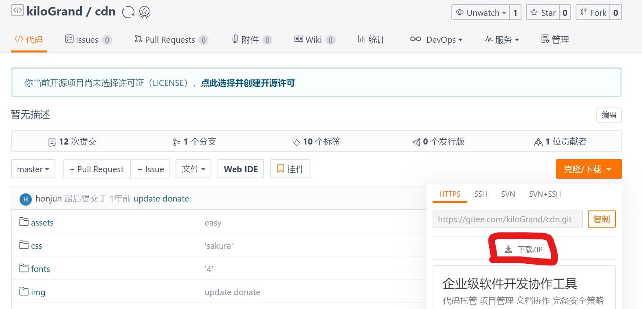Click the 'easy' commit message for assets
This screenshot has height=309, width=642.
pyautogui.click(x=213, y=223)
